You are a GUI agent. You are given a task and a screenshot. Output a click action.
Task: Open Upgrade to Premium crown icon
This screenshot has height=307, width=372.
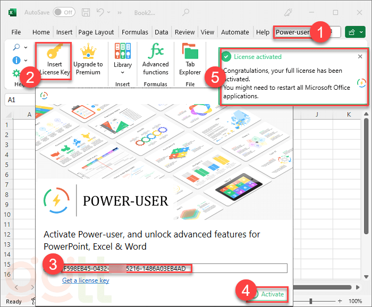click(88, 53)
